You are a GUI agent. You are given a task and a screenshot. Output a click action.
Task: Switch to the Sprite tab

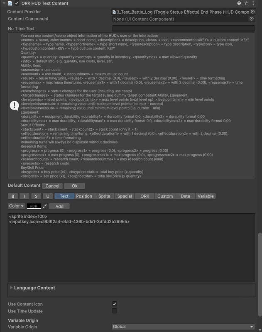pyautogui.click(x=104, y=196)
